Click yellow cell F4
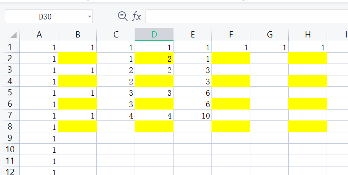Image resolution: width=348 pixels, height=175 pixels. click(231, 81)
